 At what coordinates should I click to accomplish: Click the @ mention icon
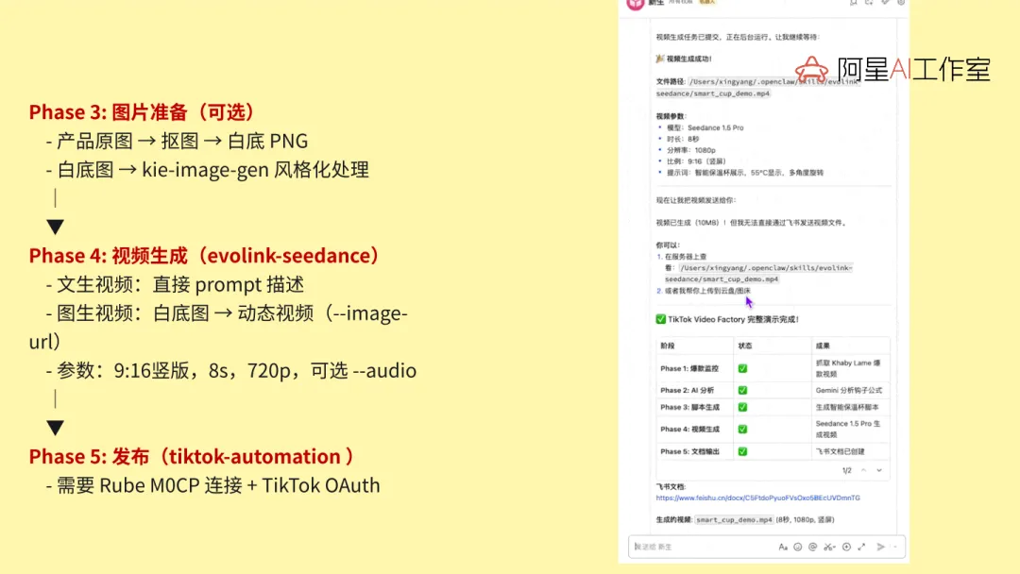tap(812, 548)
